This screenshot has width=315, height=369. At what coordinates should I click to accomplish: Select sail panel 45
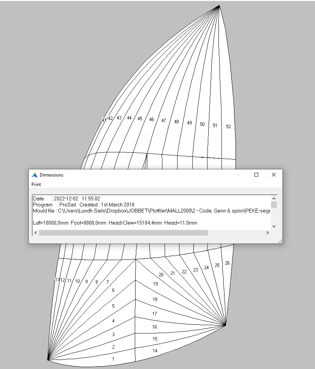pos(140,119)
